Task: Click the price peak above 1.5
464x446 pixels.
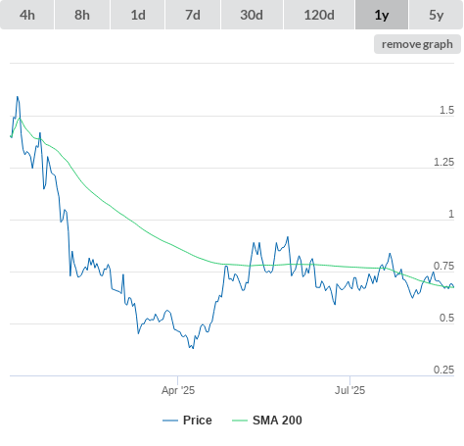Action: tap(18, 97)
